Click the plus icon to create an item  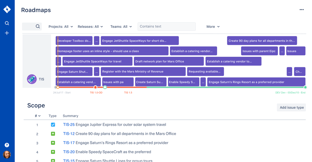click(x=7, y=33)
